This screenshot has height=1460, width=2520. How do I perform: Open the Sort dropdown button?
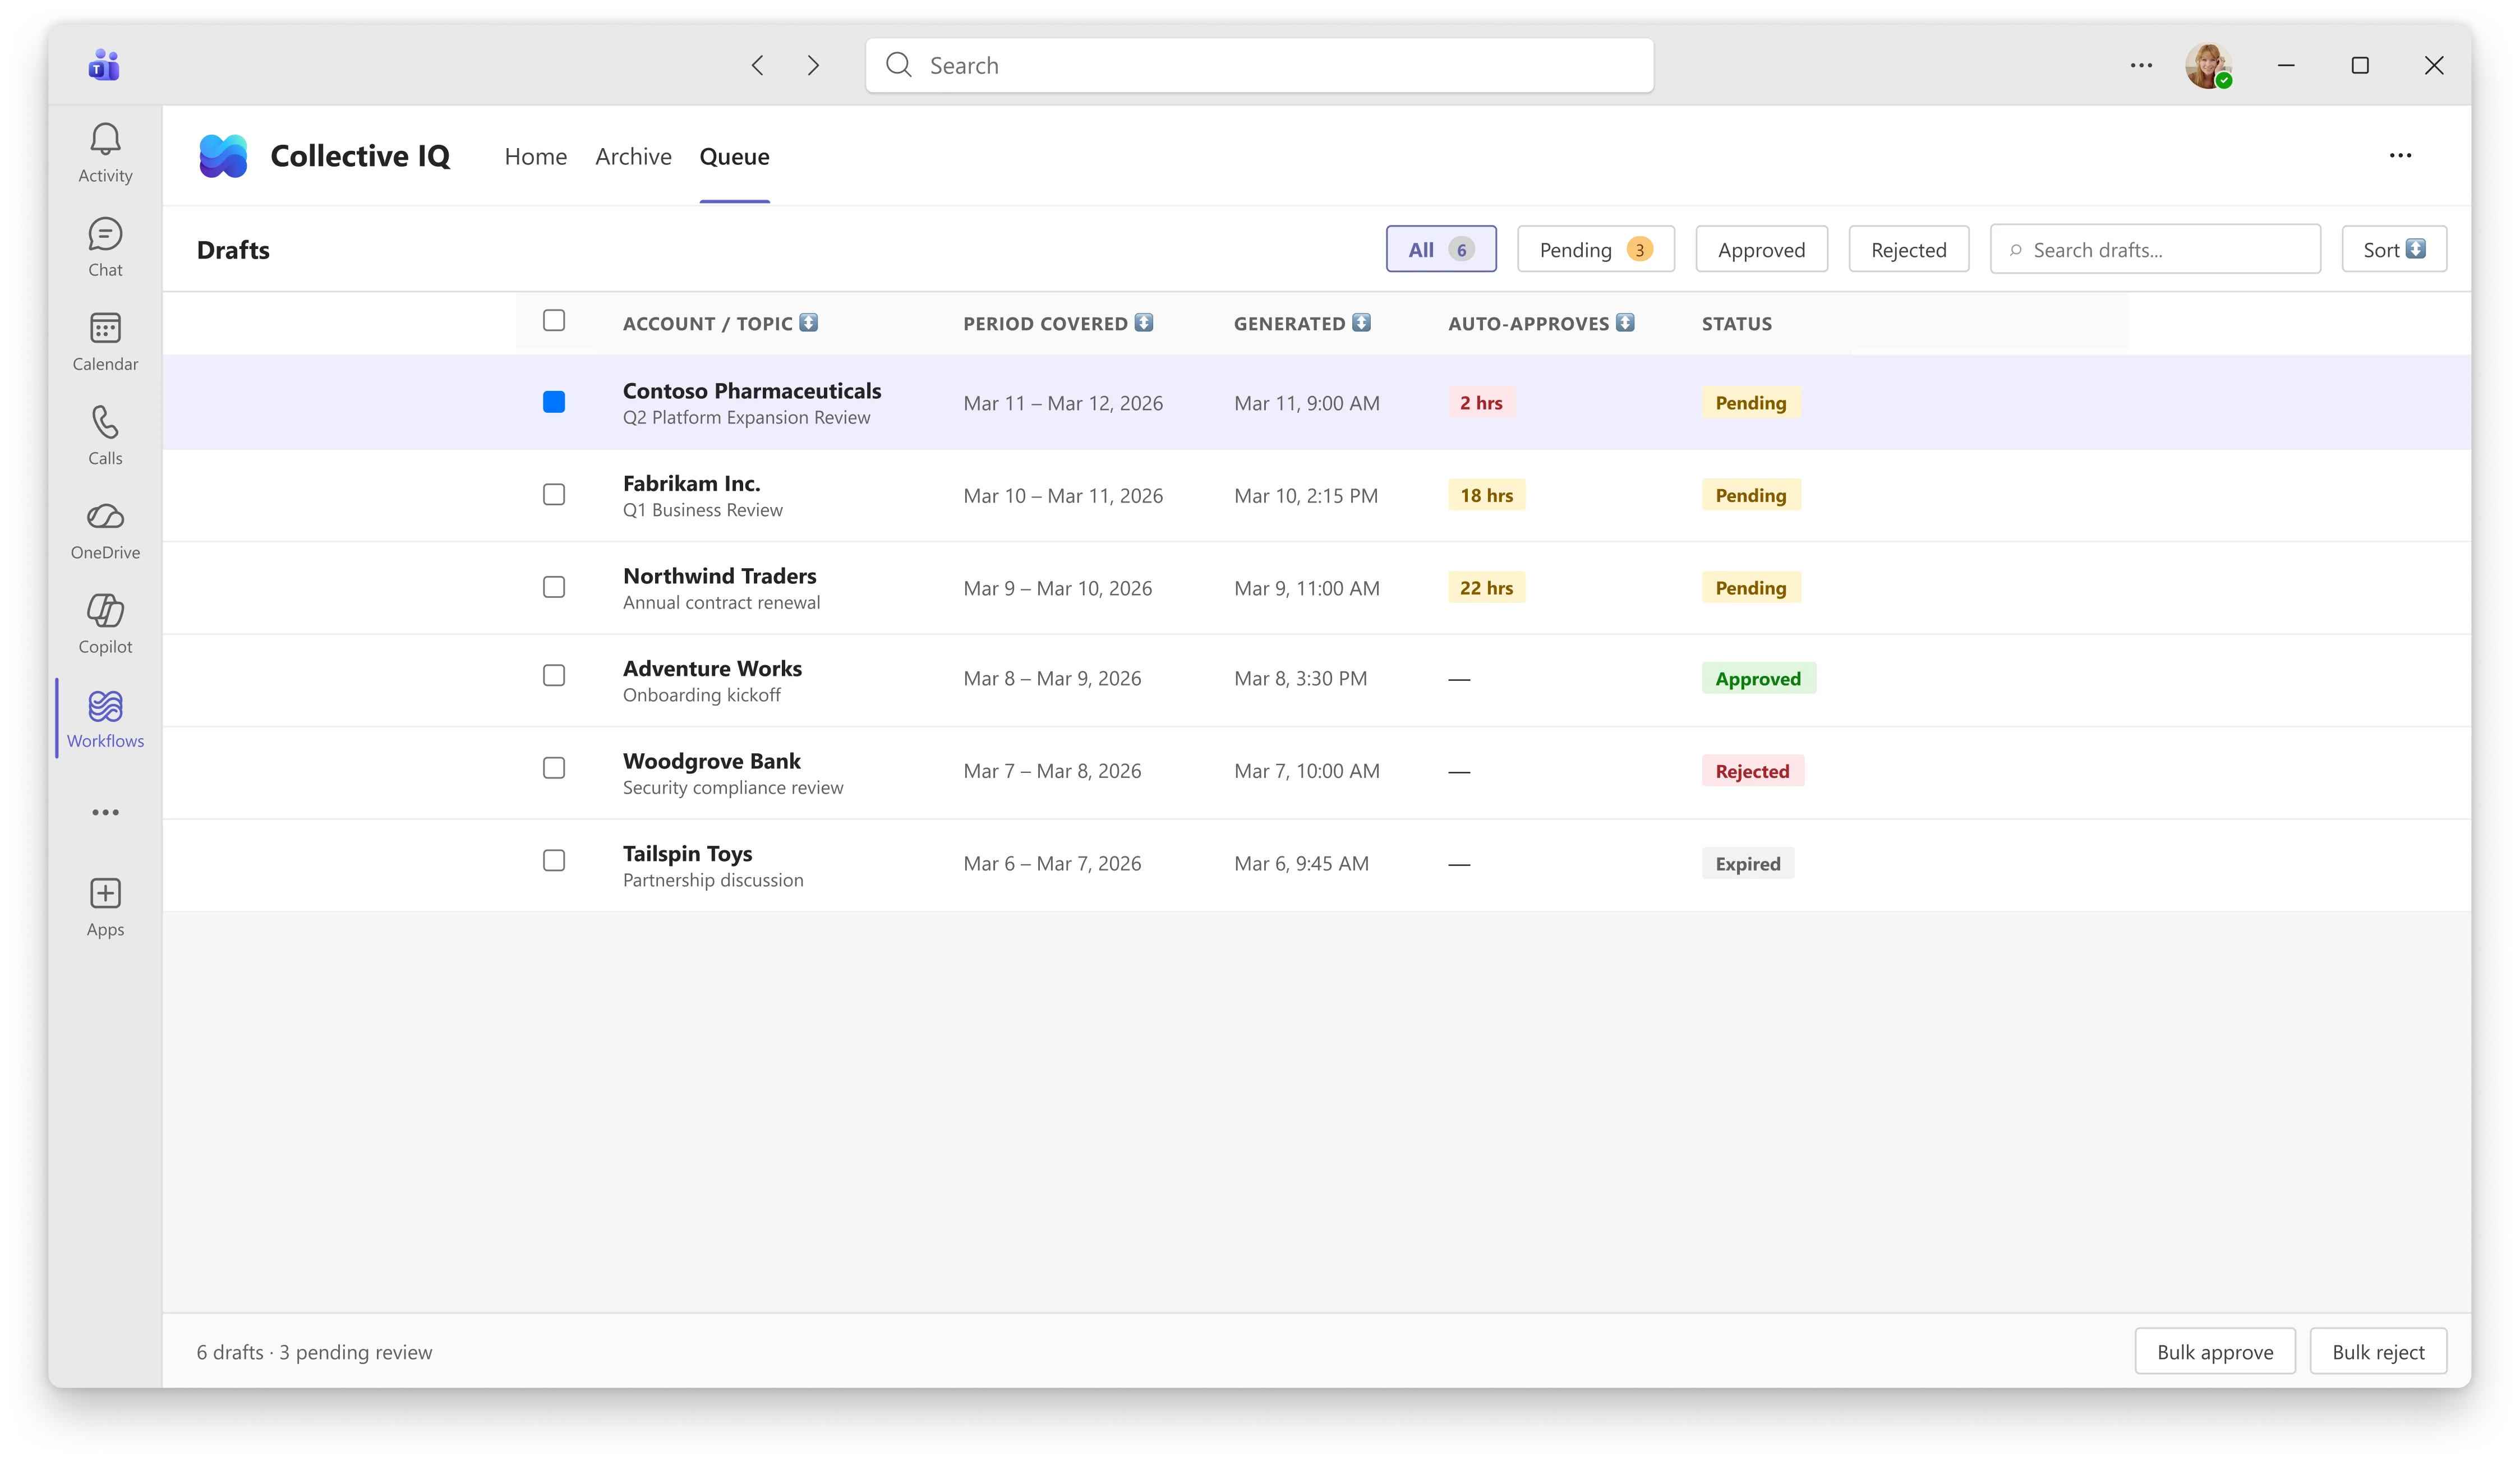click(x=2394, y=249)
